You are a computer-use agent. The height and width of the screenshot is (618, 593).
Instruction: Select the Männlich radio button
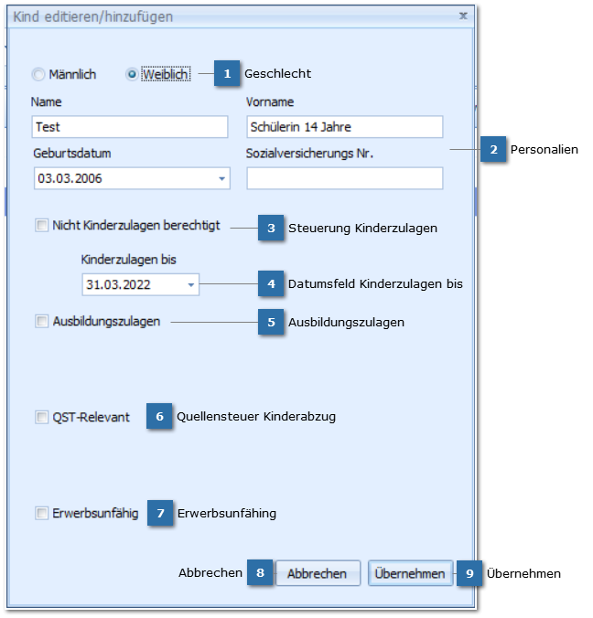(38, 75)
